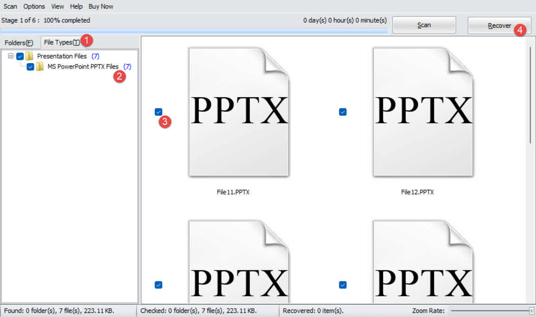536x317 pixels.
Task: Uncheck the File12.PPTX checkbox
Action: tap(343, 112)
